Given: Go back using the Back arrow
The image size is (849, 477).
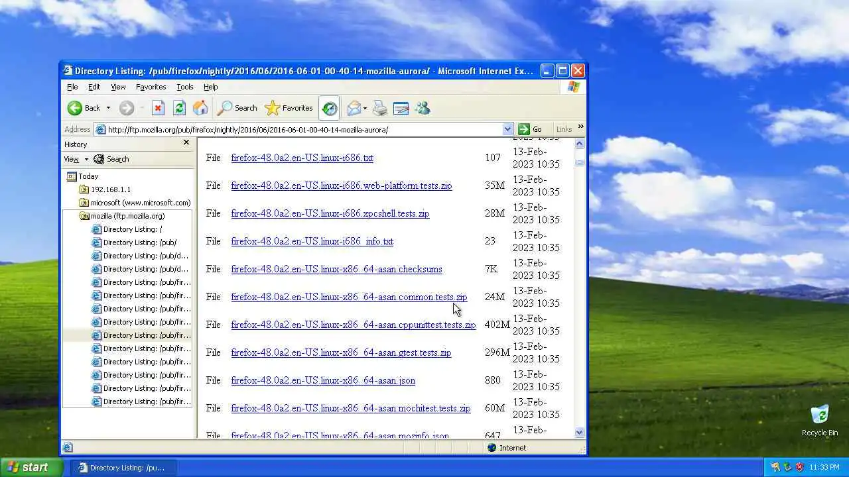Looking at the screenshot, I should pos(84,108).
